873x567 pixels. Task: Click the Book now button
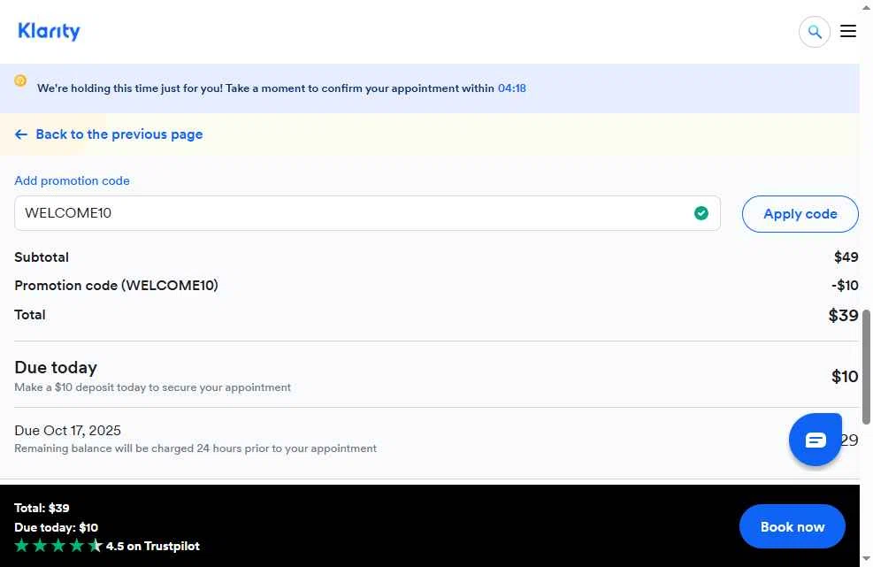pyautogui.click(x=792, y=526)
